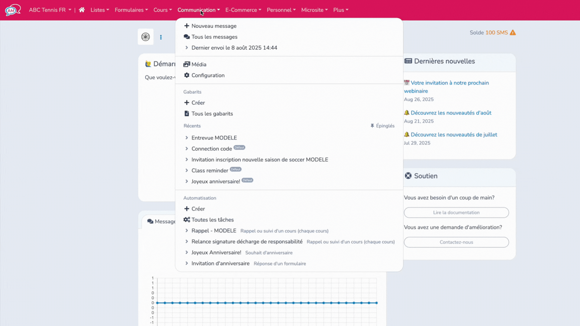Image resolution: width=580 pixels, height=326 pixels.
Task: Click the home icon in navbar
Action: pyautogui.click(x=82, y=10)
